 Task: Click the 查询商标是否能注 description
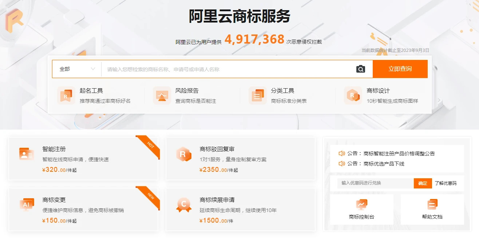coord(196,101)
